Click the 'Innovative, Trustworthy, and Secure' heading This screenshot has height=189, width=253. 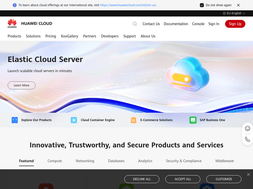click(x=126, y=145)
